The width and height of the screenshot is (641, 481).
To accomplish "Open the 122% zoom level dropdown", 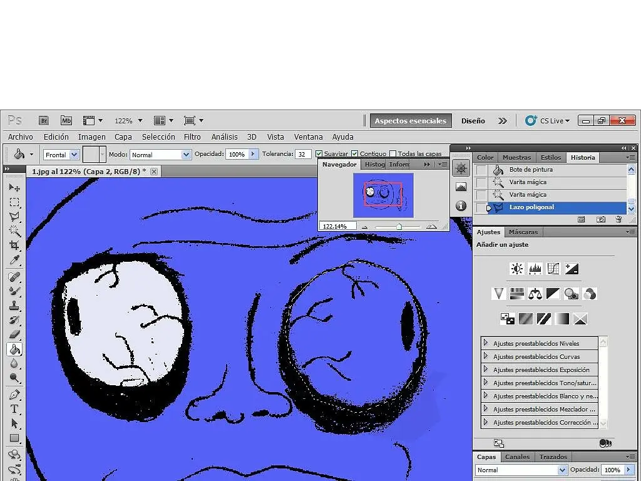I will [140, 121].
